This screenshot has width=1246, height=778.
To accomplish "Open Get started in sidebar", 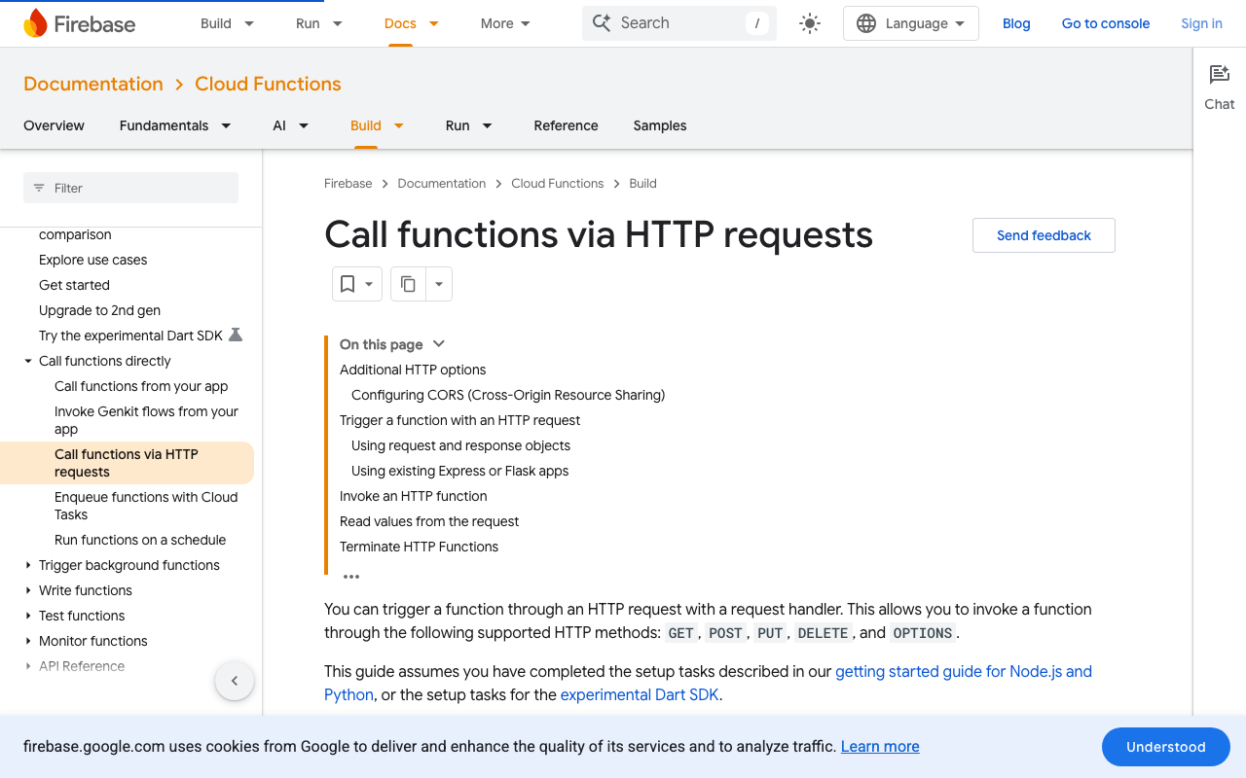I will pyautogui.click(x=74, y=285).
